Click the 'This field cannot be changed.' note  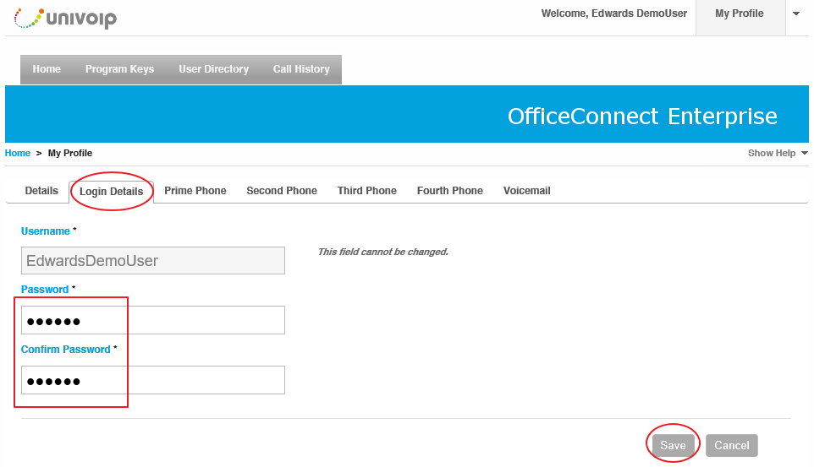(383, 252)
